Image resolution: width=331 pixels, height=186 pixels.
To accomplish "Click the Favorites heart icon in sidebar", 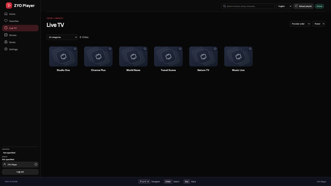I will coord(6,21).
